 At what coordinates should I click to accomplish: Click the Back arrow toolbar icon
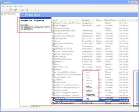click(x=3, y=10)
